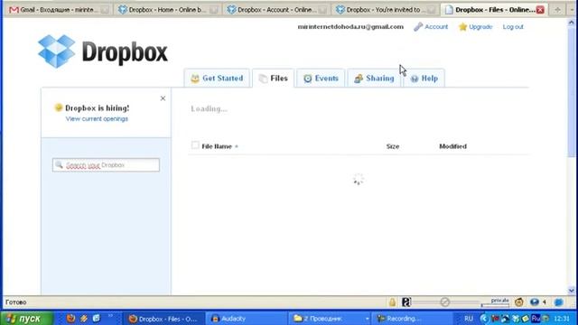
Task: Select the File Name header checkbox
Action: pos(195,145)
